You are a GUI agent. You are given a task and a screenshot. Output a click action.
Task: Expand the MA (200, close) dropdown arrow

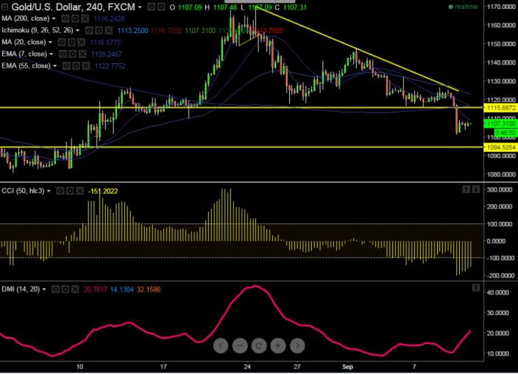click(54, 19)
